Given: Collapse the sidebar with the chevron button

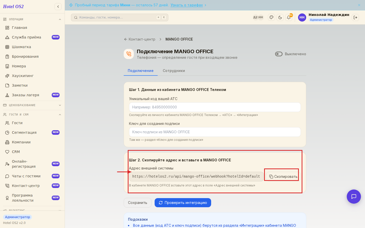Looking at the screenshot, I should (x=58, y=7).
